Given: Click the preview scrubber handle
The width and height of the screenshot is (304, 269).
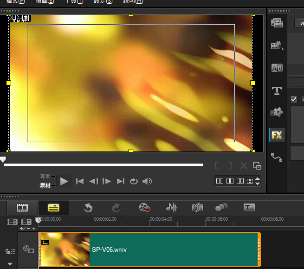Looking at the screenshot, I should pos(3,159).
